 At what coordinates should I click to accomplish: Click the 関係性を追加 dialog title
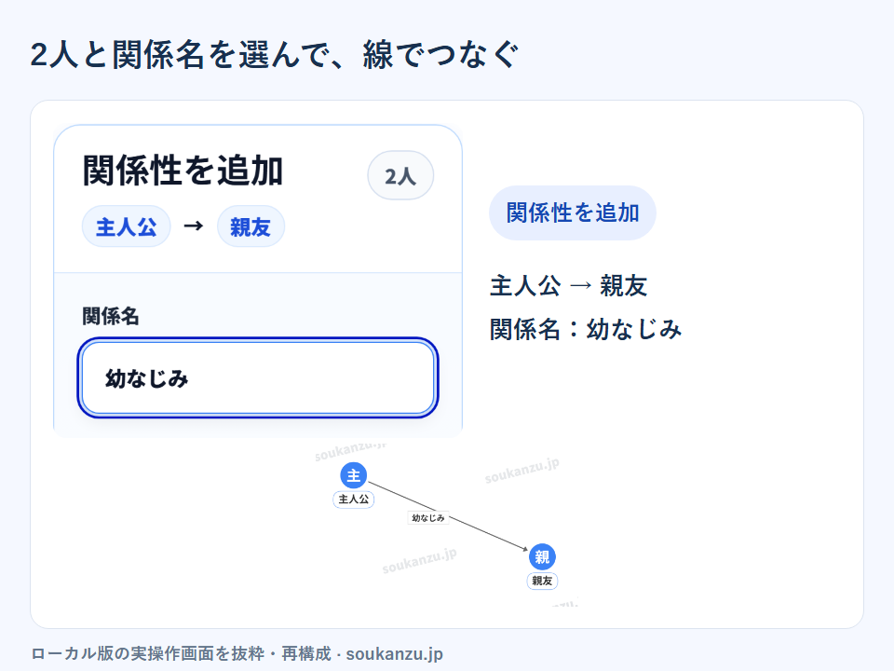point(183,171)
